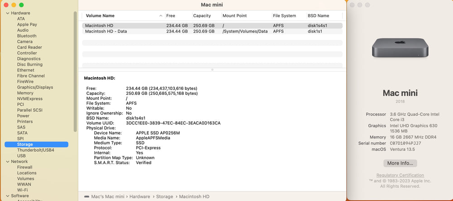Click the More Info... button
Viewport: 453px width, 201px height.
(400, 163)
